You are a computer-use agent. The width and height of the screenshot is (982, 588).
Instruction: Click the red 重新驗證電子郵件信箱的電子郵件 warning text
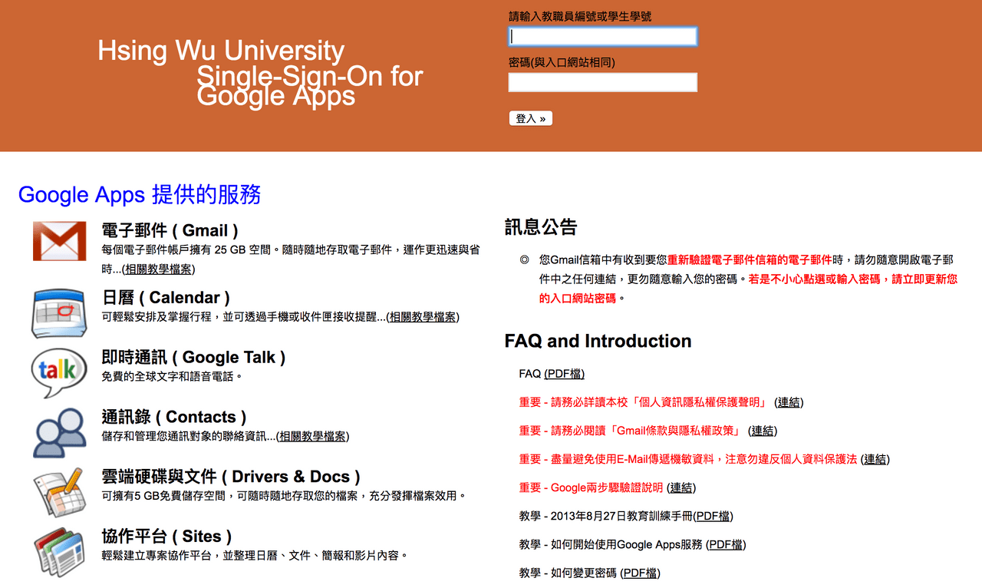750,259
